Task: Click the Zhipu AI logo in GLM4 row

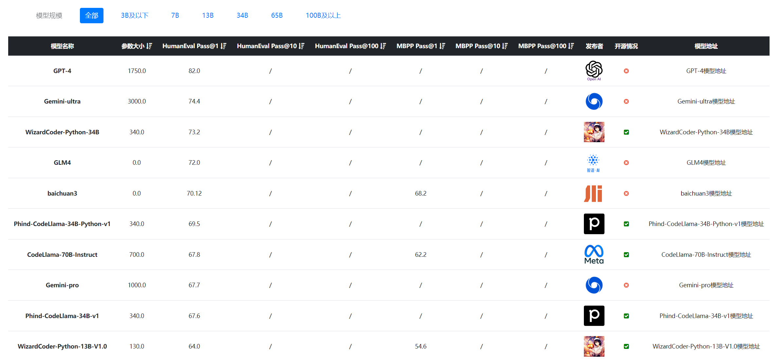Action: pos(593,162)
